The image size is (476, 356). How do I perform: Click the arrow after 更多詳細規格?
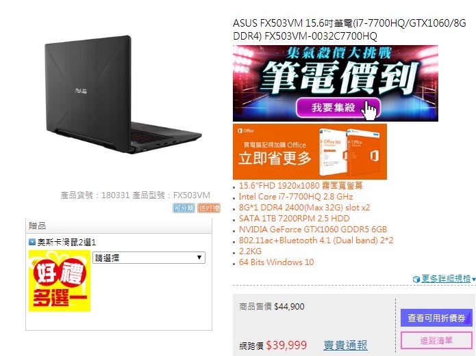click(x=473, y=279)
